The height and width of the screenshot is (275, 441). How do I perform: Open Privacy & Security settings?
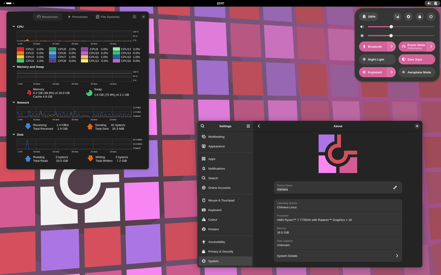click(225, 252)
